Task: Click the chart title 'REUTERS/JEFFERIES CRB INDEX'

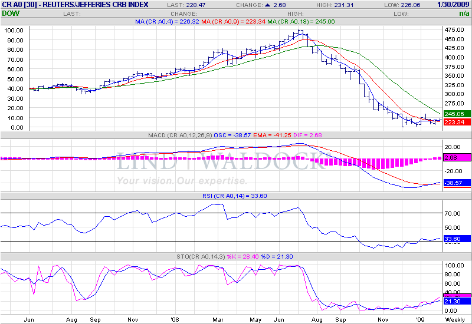Action: (96, 5)
